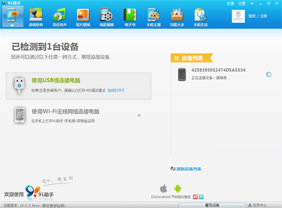Open 反馈 feedback menu
Screen dimensions: 282x208
coord(230,4)
